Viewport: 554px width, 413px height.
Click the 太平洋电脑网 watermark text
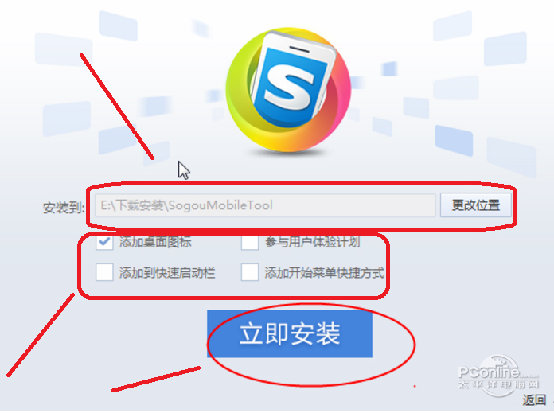pyautogui.click(x=498, y=384)
